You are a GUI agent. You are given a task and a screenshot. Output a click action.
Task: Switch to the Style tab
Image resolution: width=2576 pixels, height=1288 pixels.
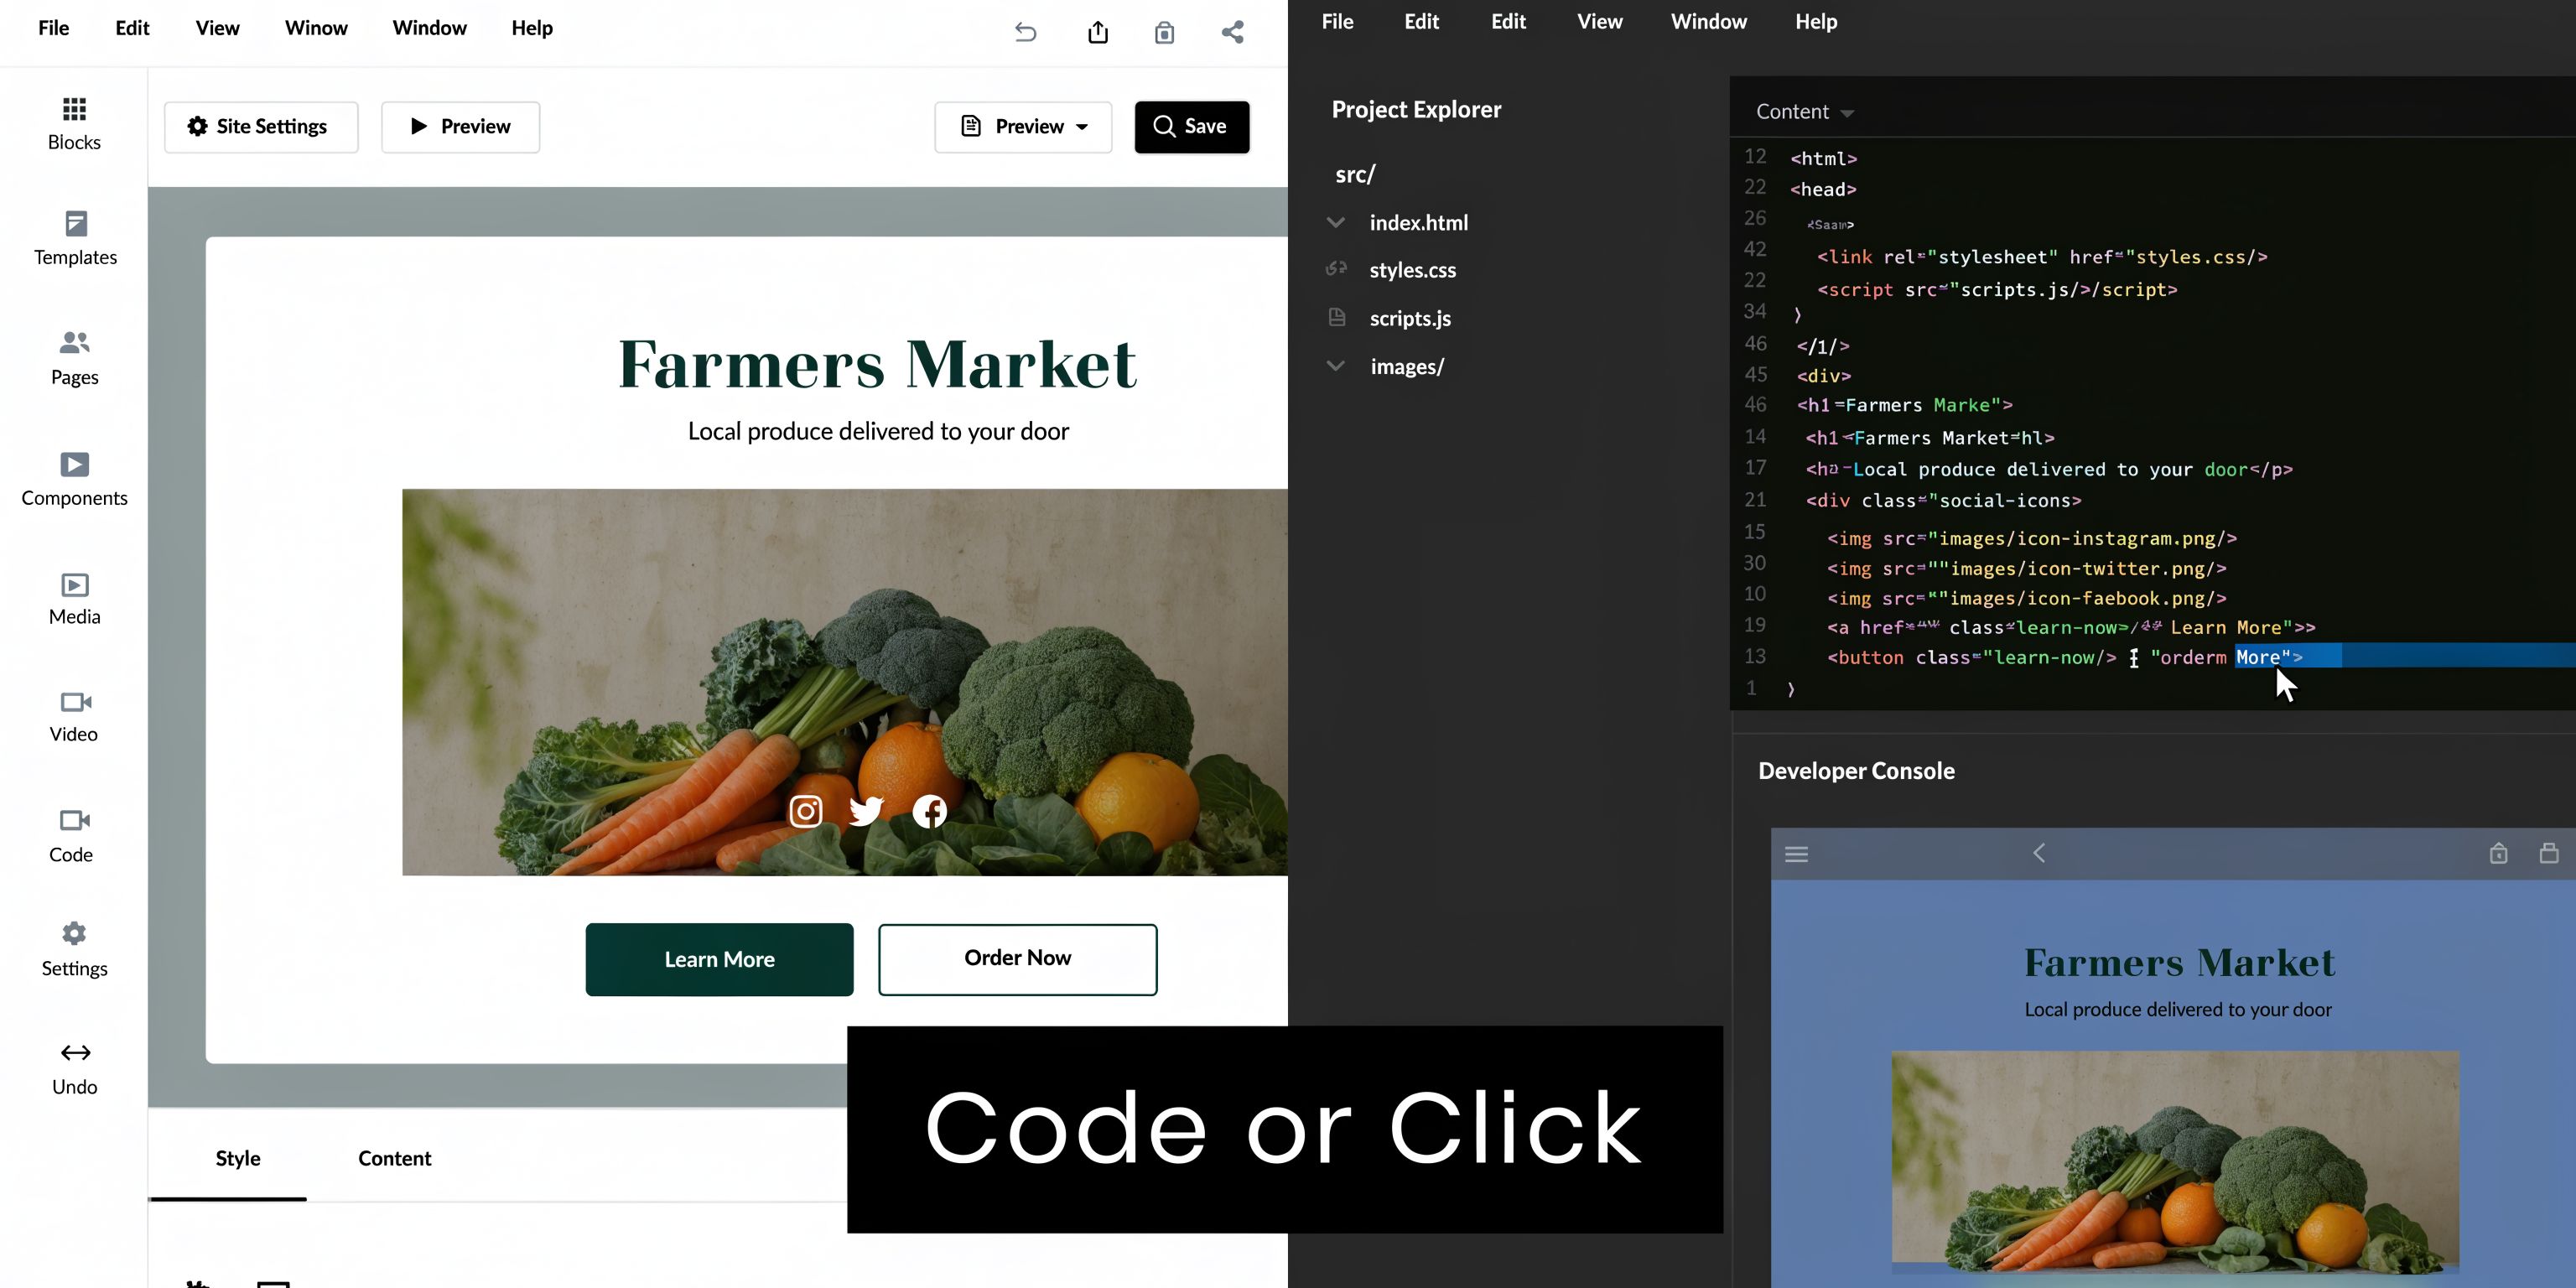click(x=237, y=1158)
